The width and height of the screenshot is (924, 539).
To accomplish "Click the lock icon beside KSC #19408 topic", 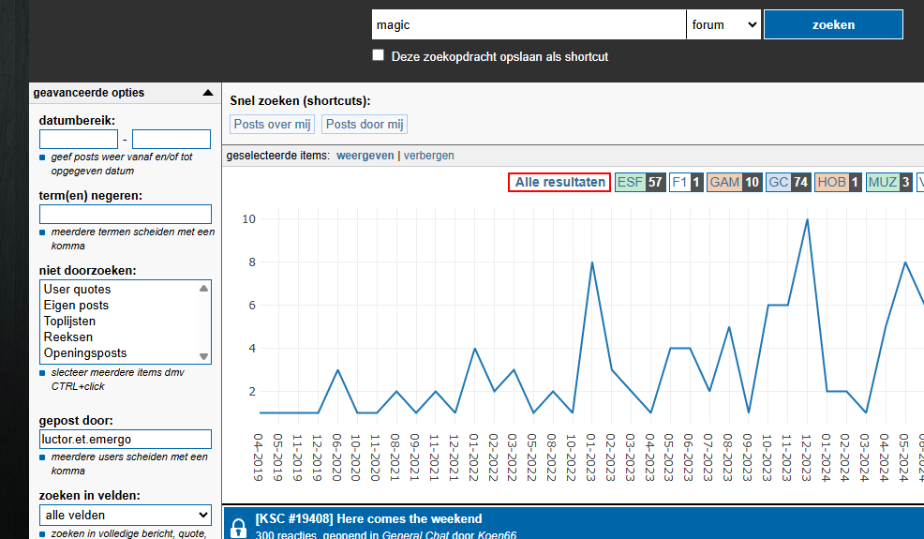I will tap(239, 528).
